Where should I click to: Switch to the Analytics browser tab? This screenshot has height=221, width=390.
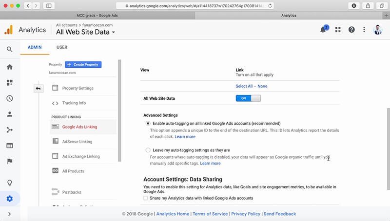pyautogui.click(x=289, y=16)
